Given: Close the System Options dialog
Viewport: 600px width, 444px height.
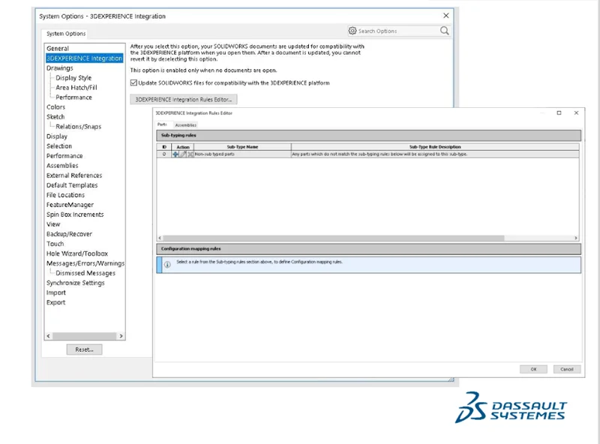Looking at the screenshot, I should pos(445,16).
